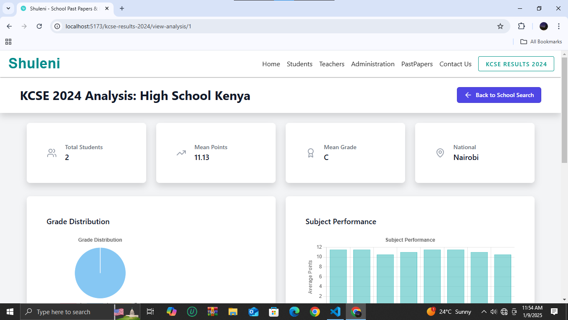
Task: Click the Subject Performance card heading
Action: [341, 222]
